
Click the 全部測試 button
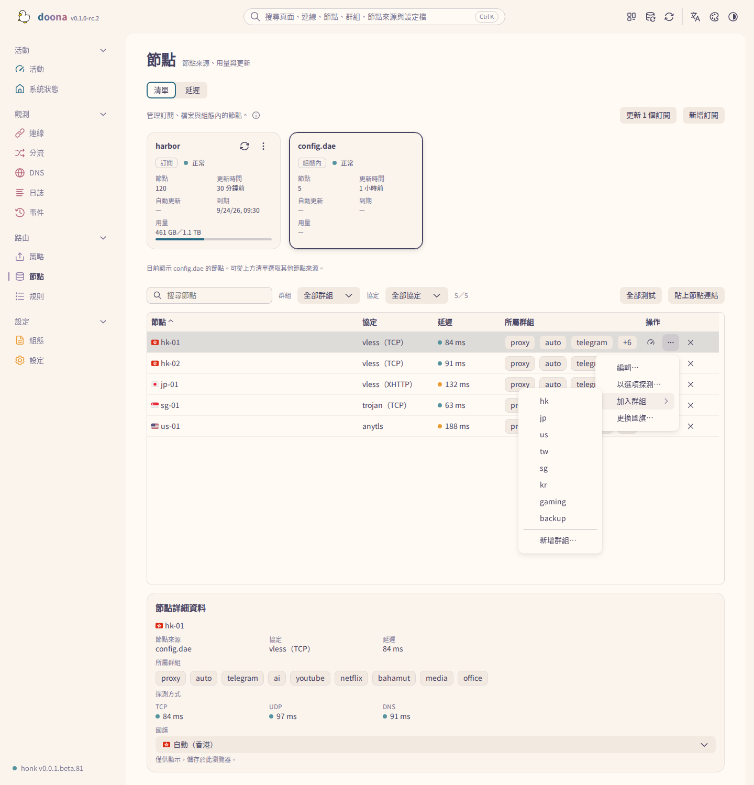(x=641, y=295)
